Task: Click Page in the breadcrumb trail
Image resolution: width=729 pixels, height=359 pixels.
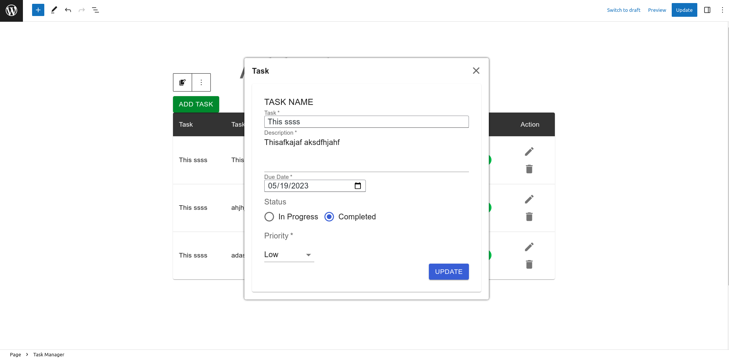Action: point(15,354)
